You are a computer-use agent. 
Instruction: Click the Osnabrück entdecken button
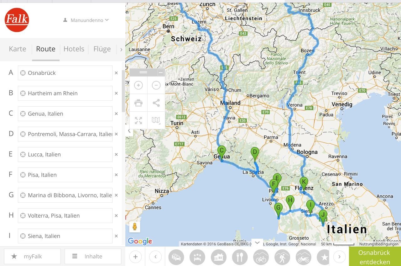click(374, 257)
